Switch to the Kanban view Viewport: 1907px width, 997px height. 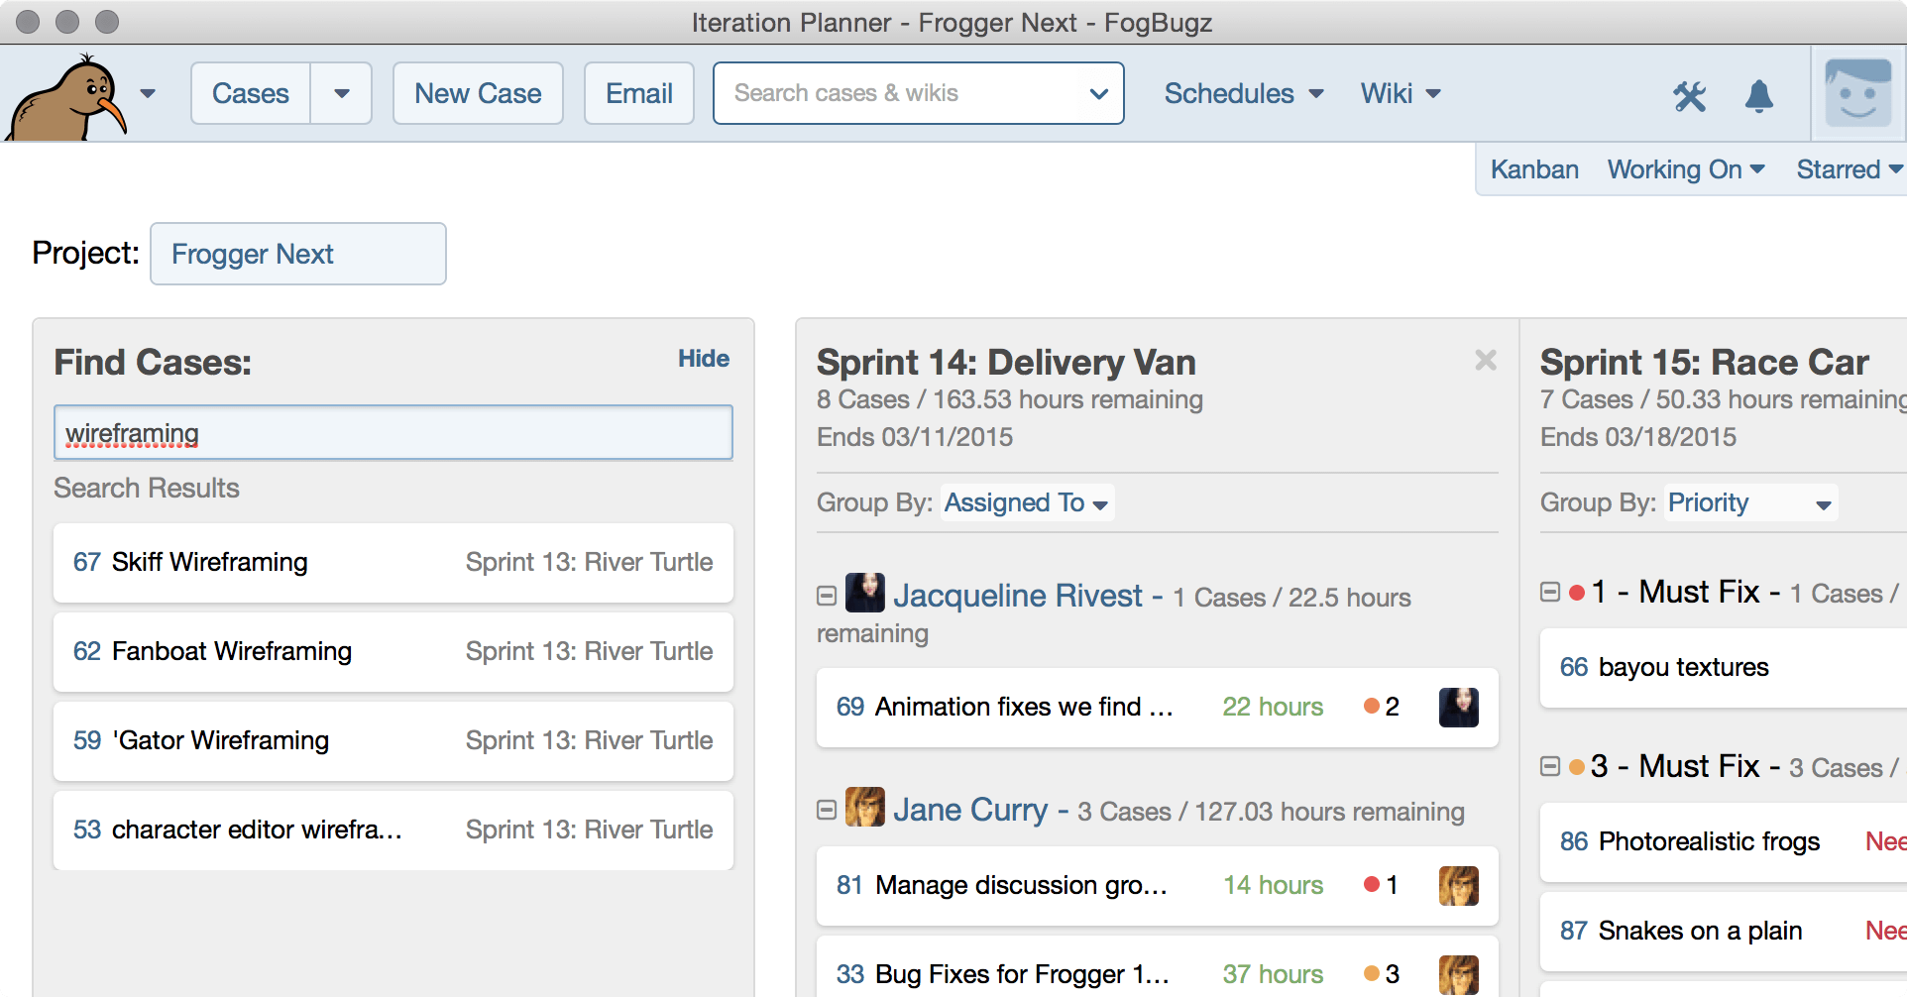1534,169
